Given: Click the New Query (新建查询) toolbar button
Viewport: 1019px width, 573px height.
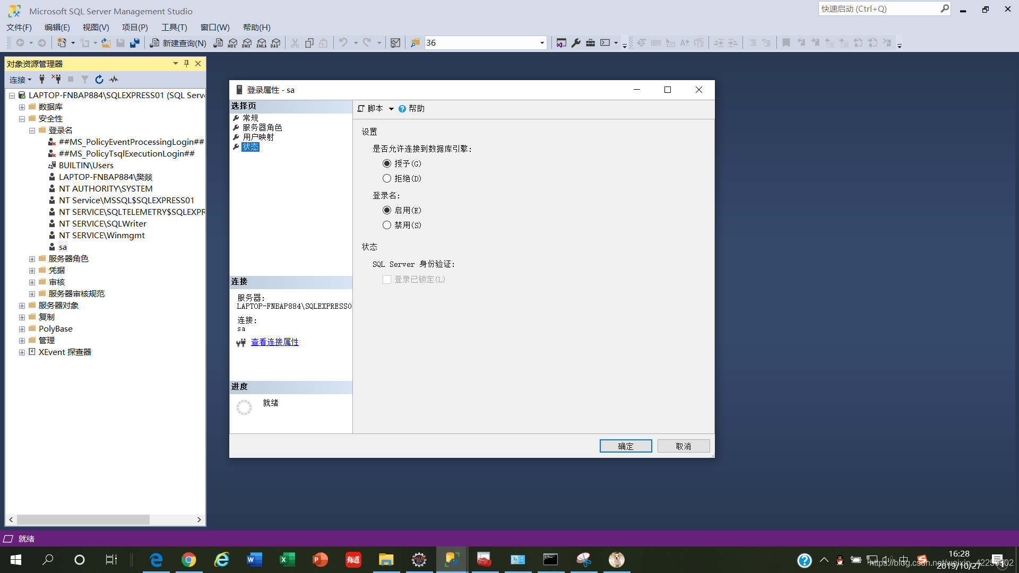Looking at the screenshot, I should tap(178, 43).
